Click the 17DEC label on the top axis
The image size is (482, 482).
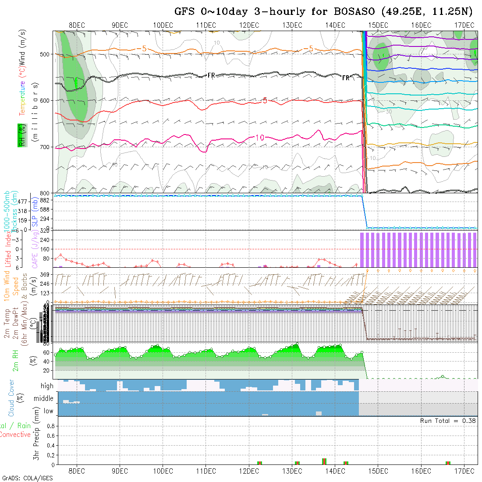tap(464, 25)
